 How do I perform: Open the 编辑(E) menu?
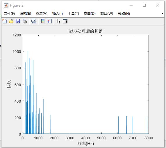(x=25, y=14)
